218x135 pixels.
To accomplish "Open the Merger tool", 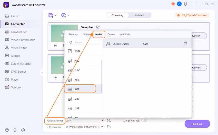I will point(13,56).
